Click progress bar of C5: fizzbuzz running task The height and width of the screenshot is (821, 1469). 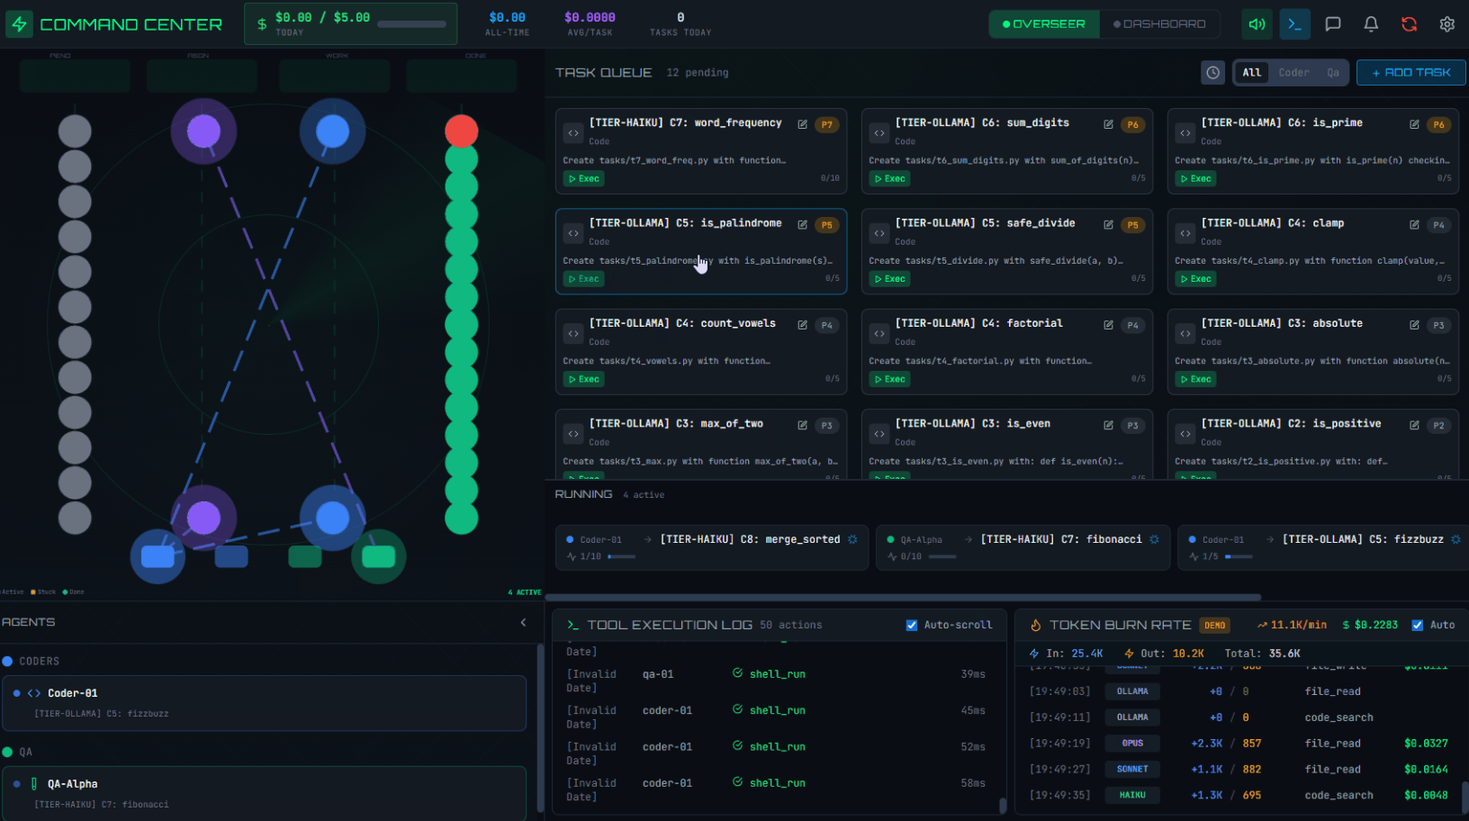coord(1239,557)
